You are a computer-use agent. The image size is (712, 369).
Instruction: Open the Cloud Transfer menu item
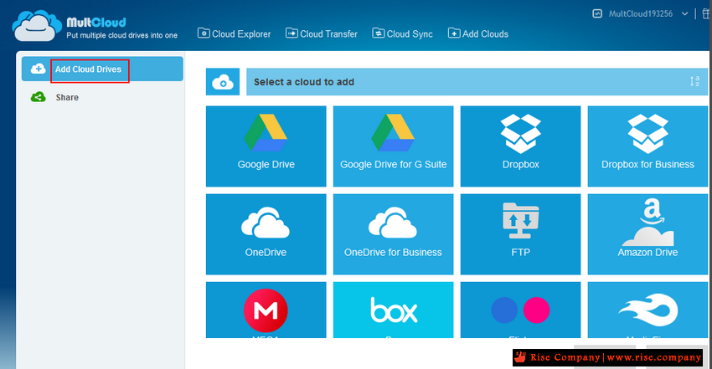point(322,33)
